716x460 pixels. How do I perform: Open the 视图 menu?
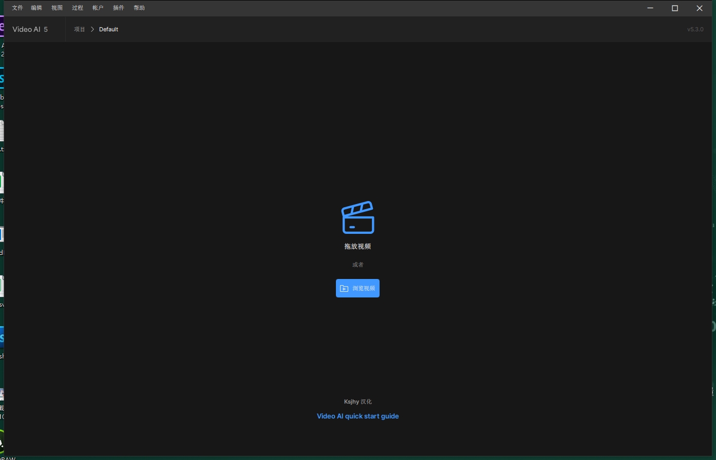57,8
